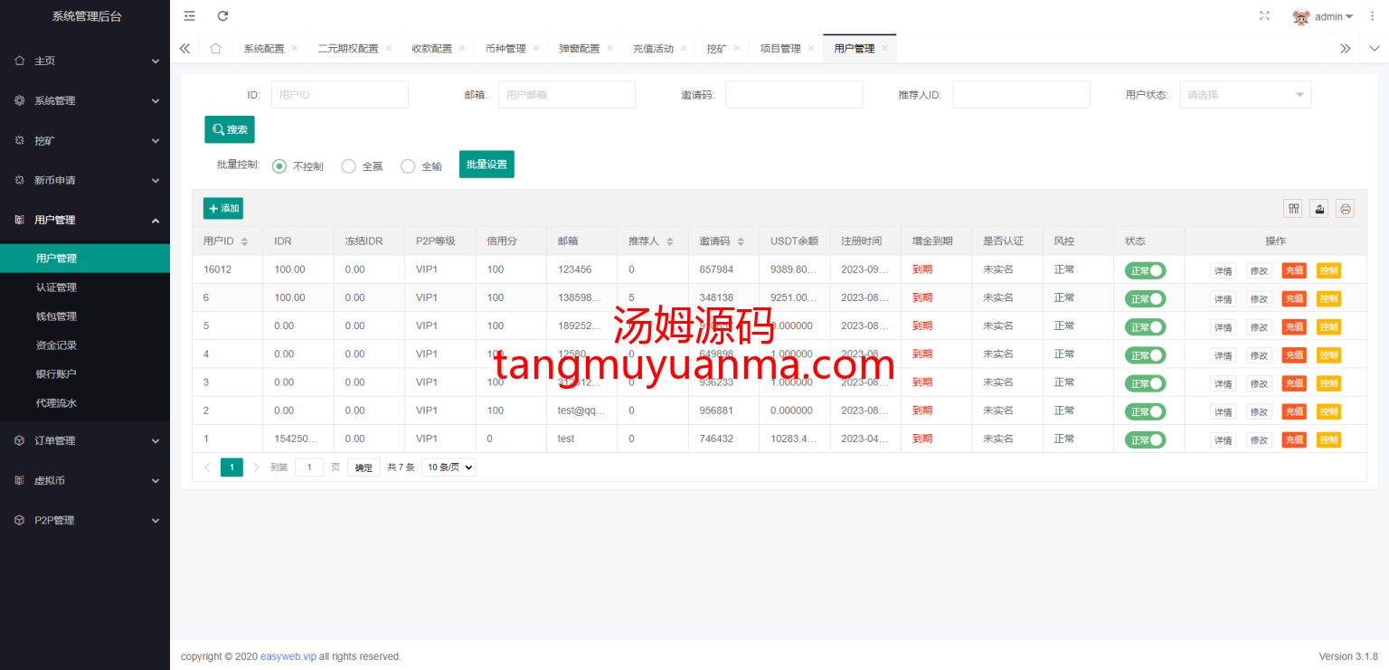Toggle status switch for user 16012

(x=1145, y=270)
